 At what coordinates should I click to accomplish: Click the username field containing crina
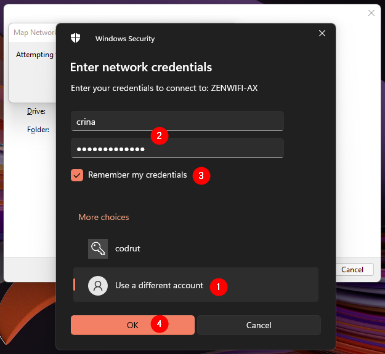pos(177,121)
